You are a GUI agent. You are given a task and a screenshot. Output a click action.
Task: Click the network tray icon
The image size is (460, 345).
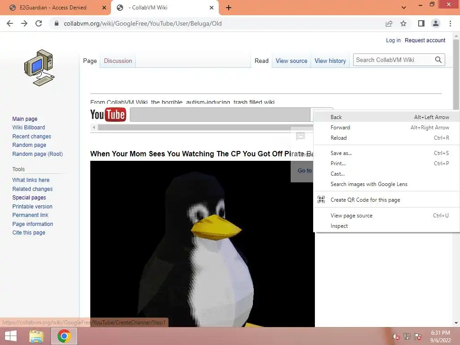tap(407, 336)
